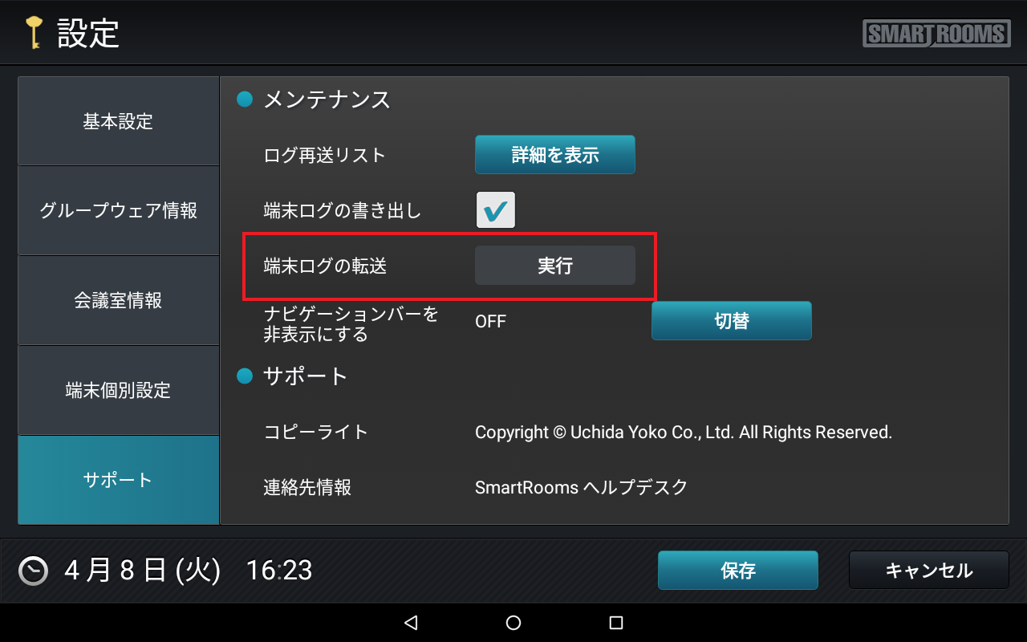Tap the Android recent apps square button
The image size is (1027, 642).
coord(616,623)
